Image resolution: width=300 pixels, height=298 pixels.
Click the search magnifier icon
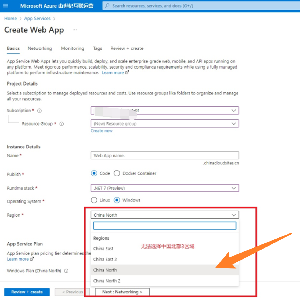(x=107, y=6)
